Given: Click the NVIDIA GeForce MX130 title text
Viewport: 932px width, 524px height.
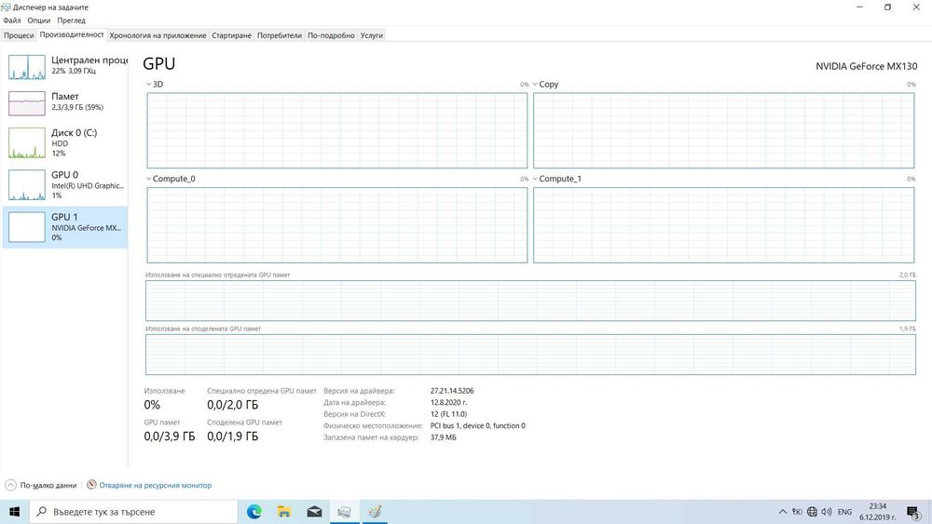Looking at the screenshot, I should point(866,66).
